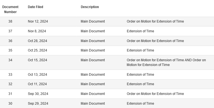This screenshot has width=214, height=108.
Task: Click Main Document for document 36
Action: pos(93,41)
